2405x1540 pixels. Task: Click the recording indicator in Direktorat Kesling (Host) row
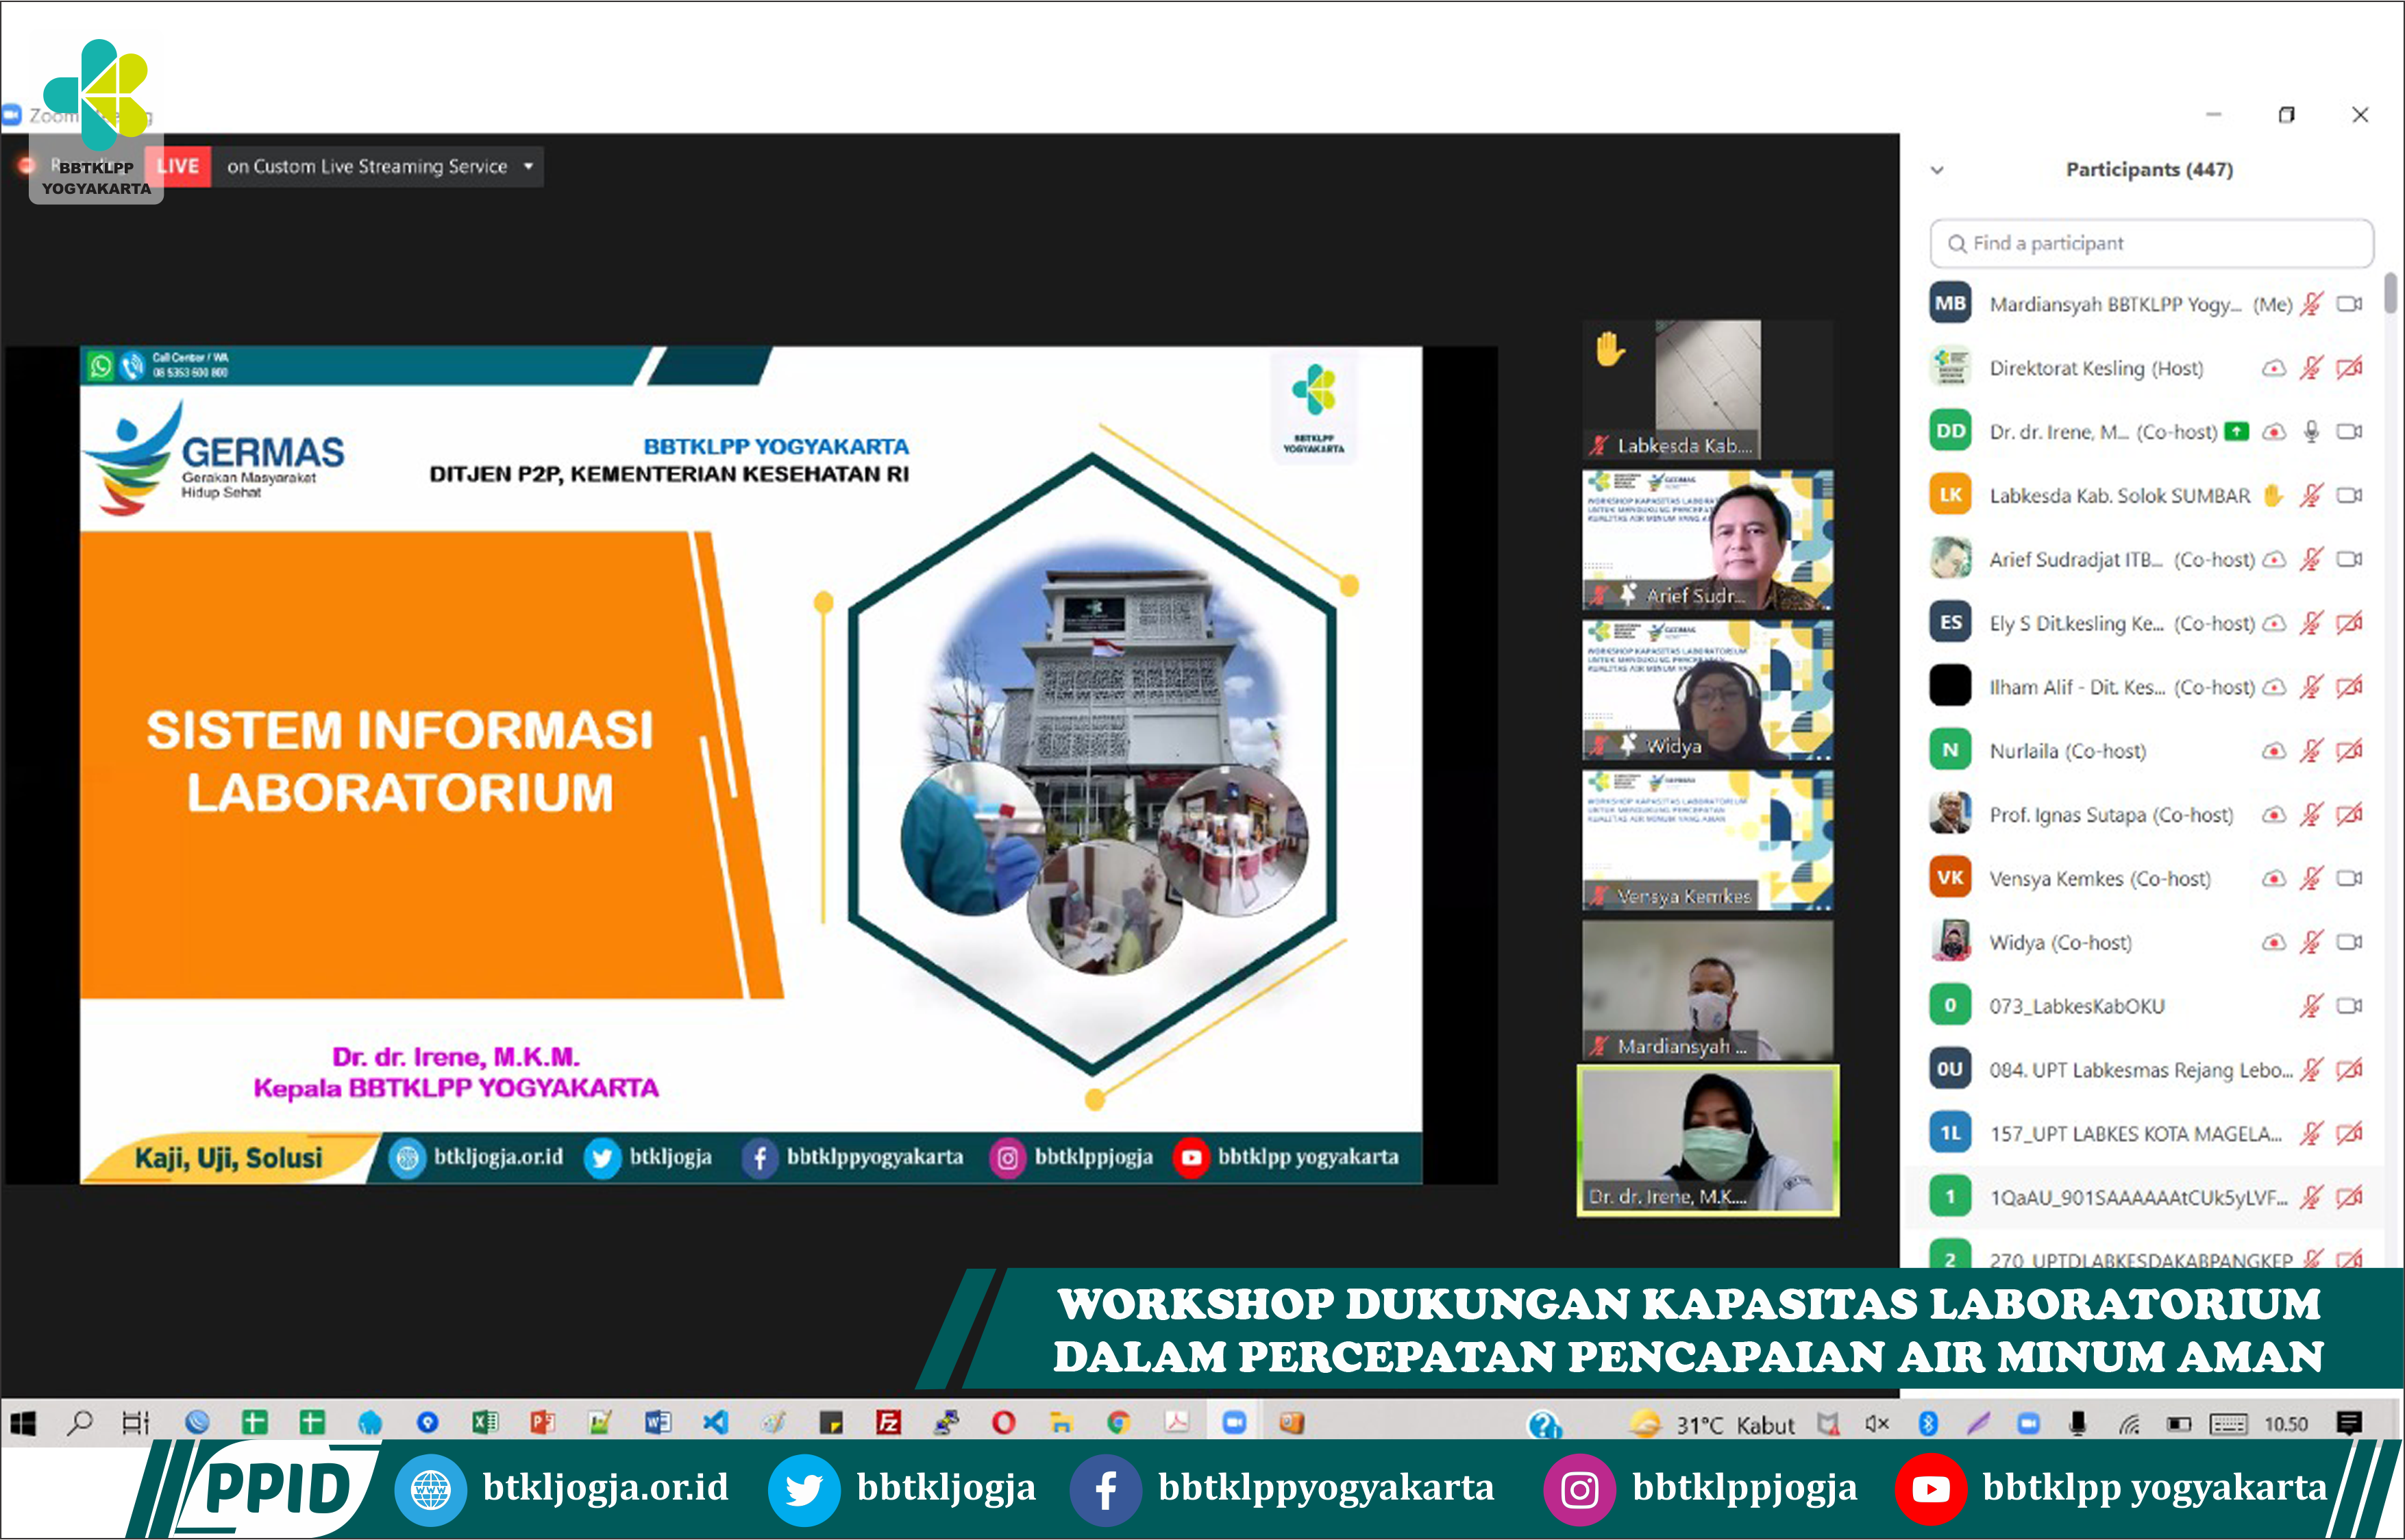2274,368
